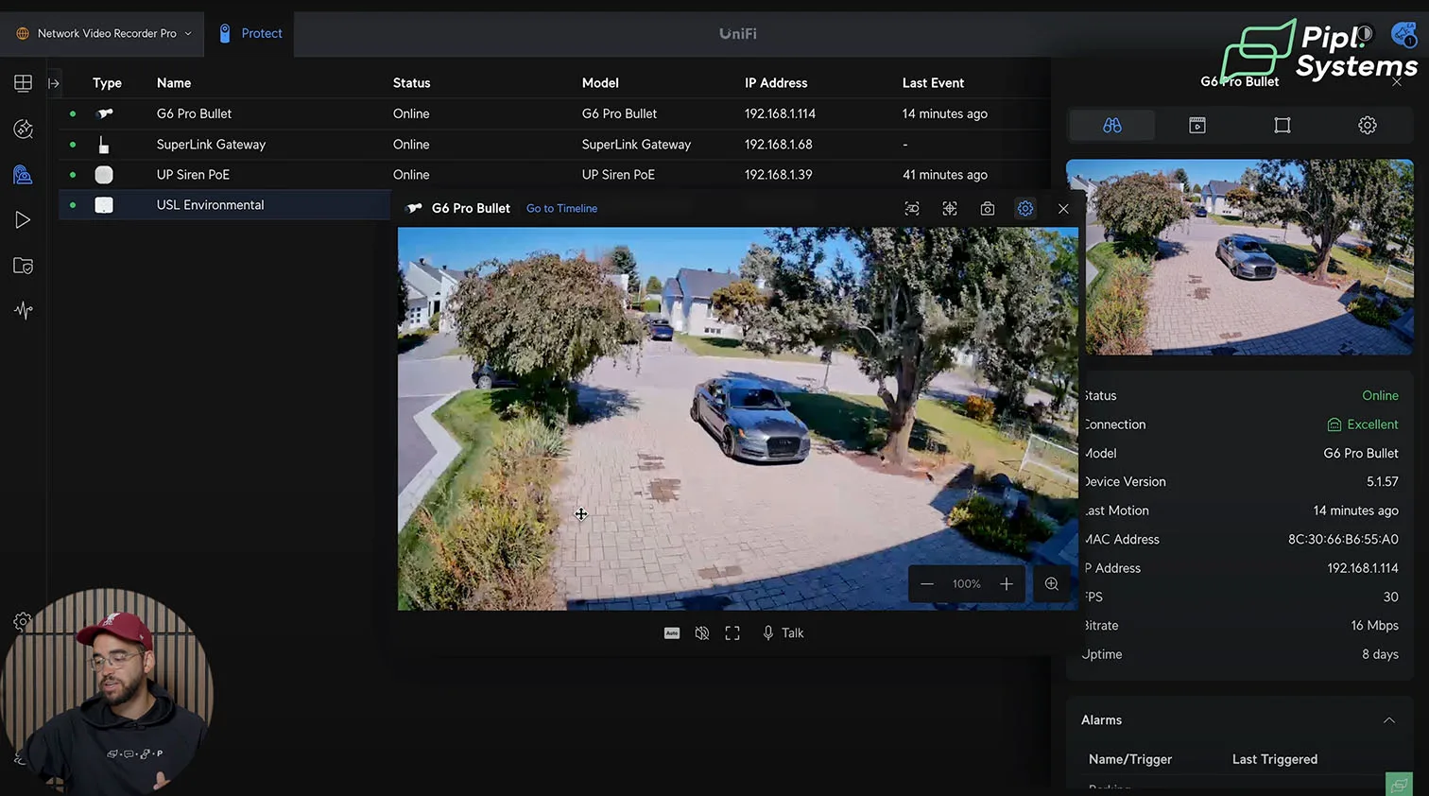Open the Network Video Recorder Pro dropdown
The width and height of the screenshot is (1429, 796).
click(103, 33)
